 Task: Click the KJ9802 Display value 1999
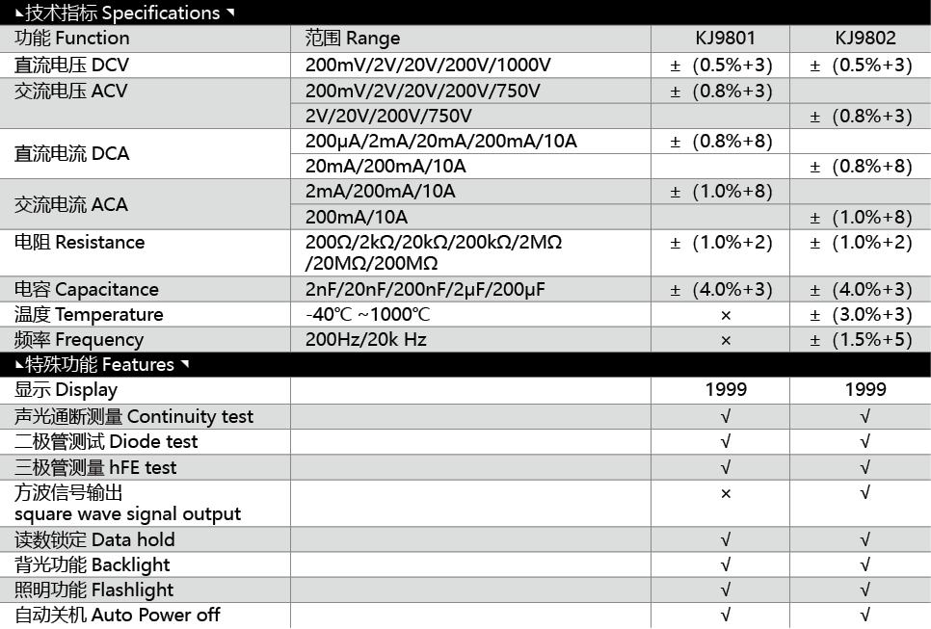(864, 390)
